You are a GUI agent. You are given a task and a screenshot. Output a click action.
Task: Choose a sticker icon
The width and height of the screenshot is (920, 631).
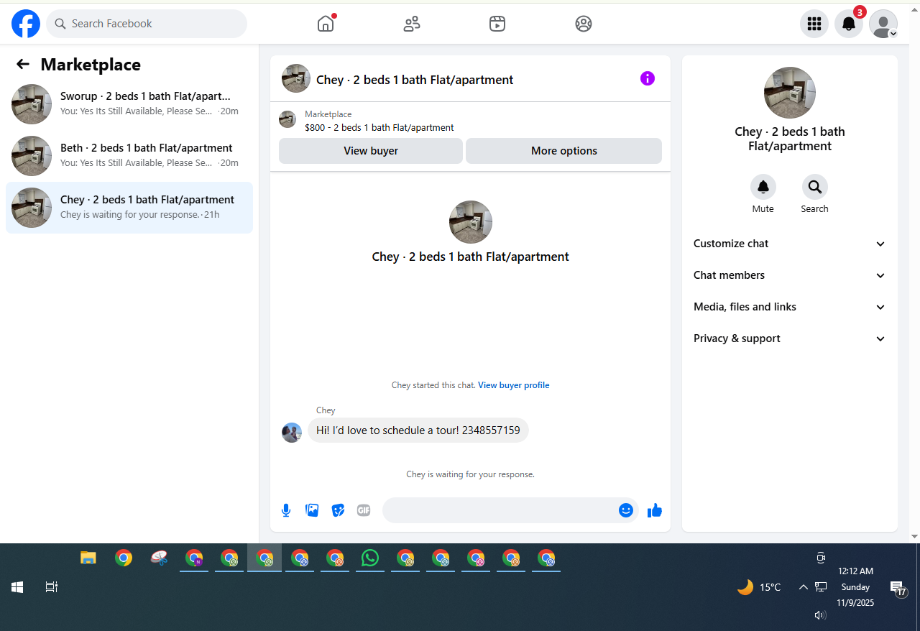pos(338,510)
